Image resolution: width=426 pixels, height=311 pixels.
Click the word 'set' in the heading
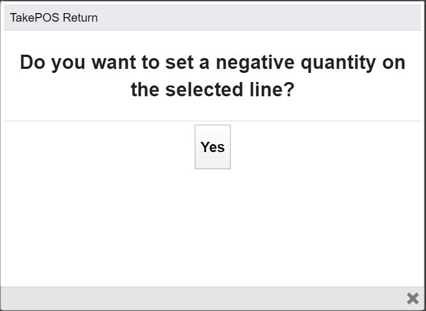pyautogui.click(x=179, y=62)
